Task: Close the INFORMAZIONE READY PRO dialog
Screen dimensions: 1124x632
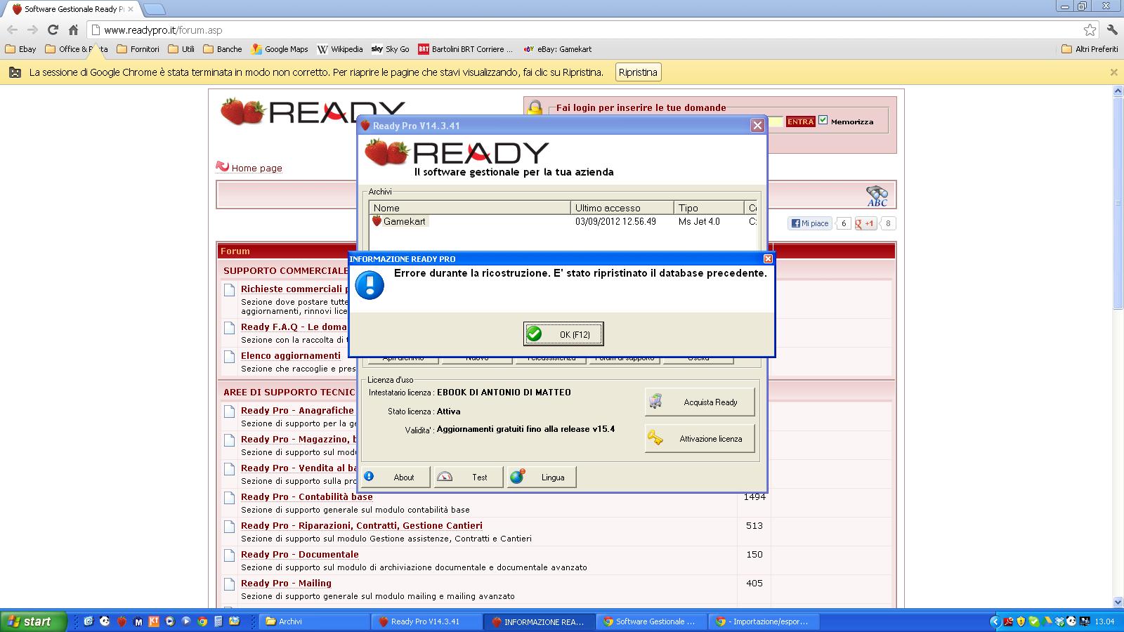Action: (x=768, y=259)
